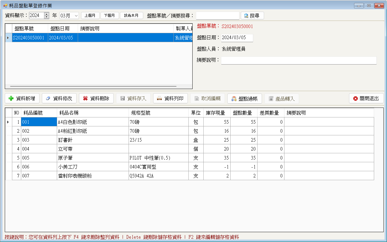387x242 pixels.
Task: Click the horizontal scrollbar of the upper list
Action: 93,86
